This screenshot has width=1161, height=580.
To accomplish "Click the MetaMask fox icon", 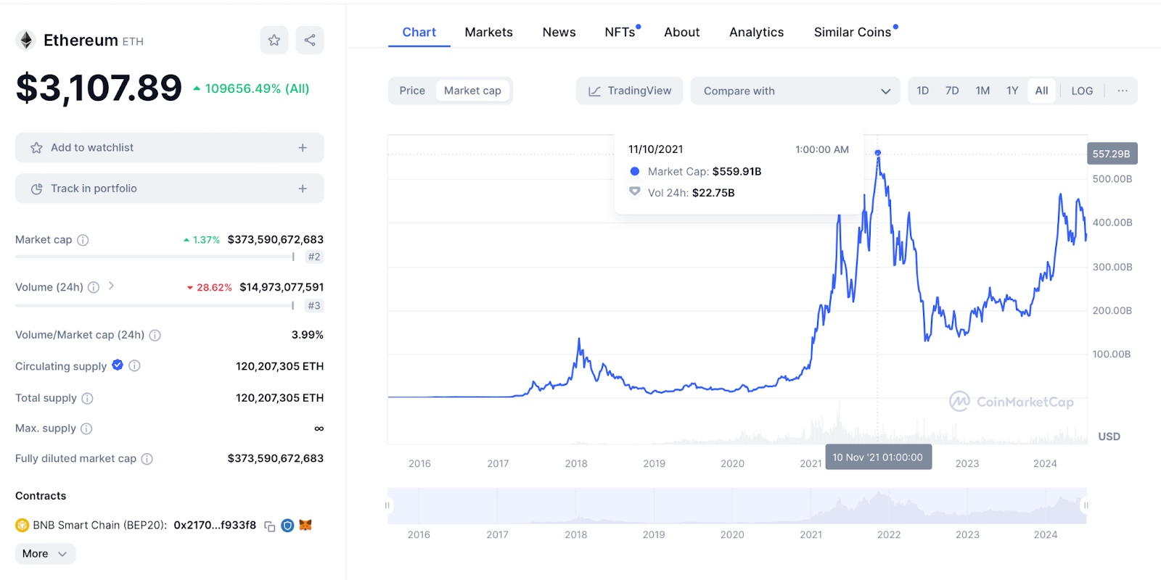I will (x=305, y=525).
